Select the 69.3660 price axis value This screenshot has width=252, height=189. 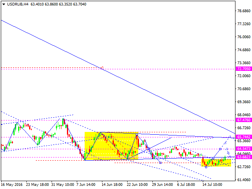244,102
